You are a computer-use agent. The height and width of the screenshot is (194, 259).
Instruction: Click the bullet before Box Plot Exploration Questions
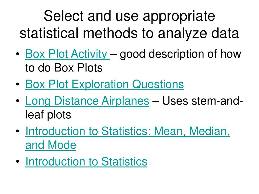18,84
